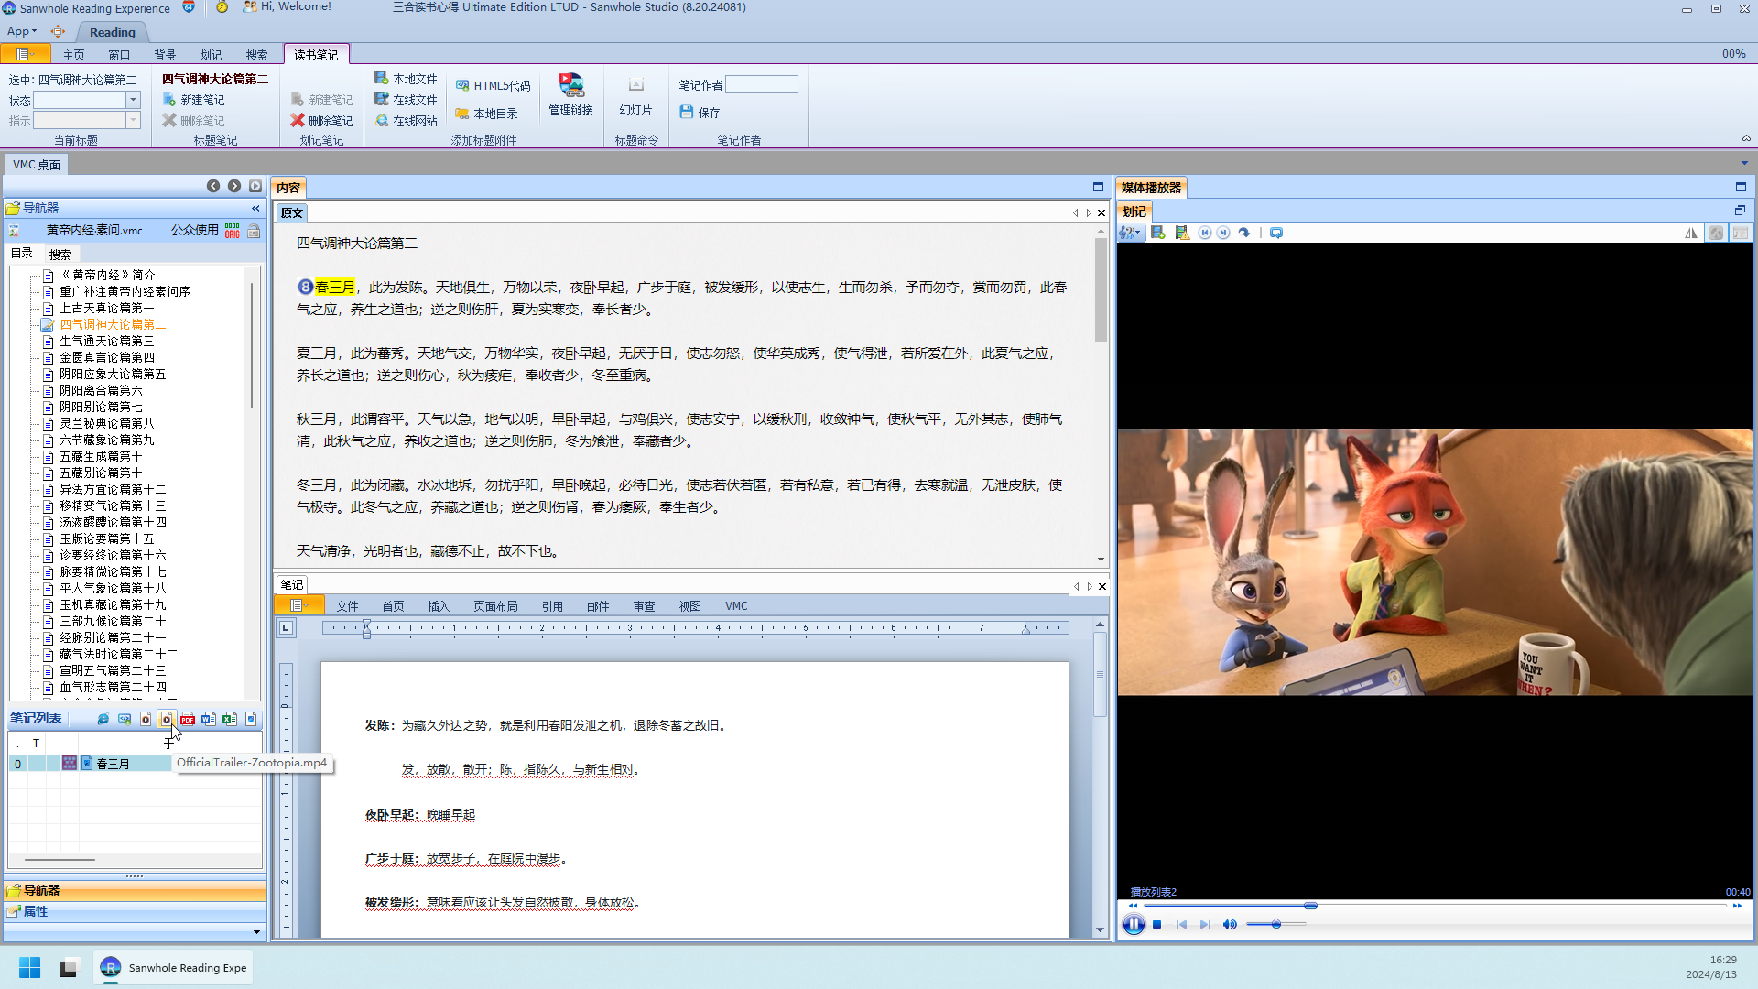The height and width of the screenshot is (989, 1758).
Task: Open the VMC desktop tab list dropdown arrow
Action: point(1744,164)
